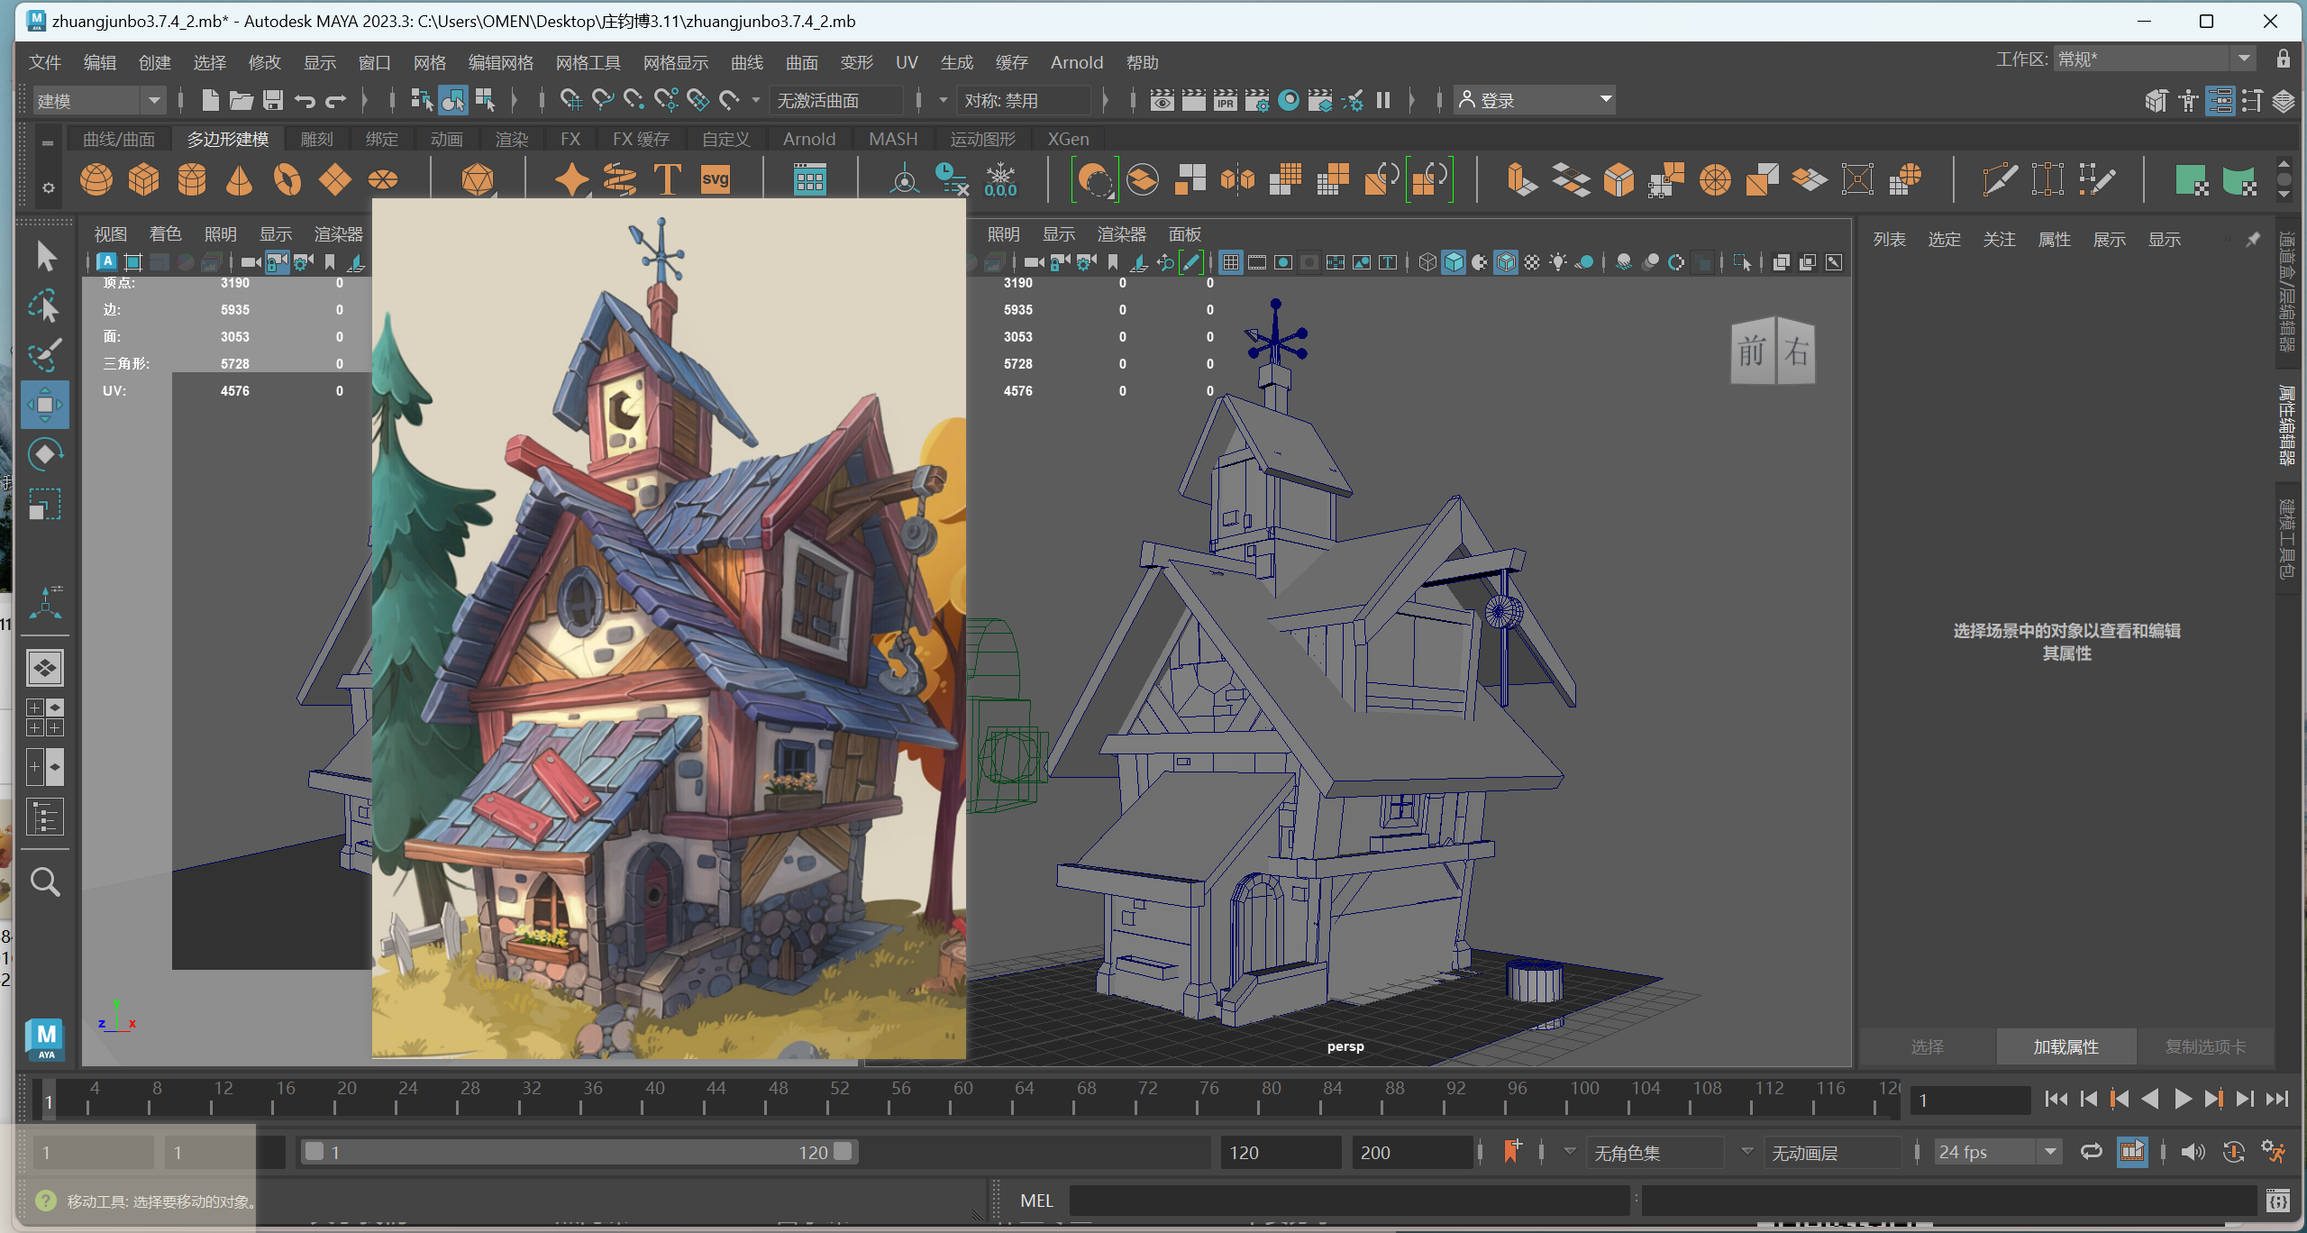Toggle smooth shade all in the persp panel
2307x1233 pixels.
coord(1454,262)
